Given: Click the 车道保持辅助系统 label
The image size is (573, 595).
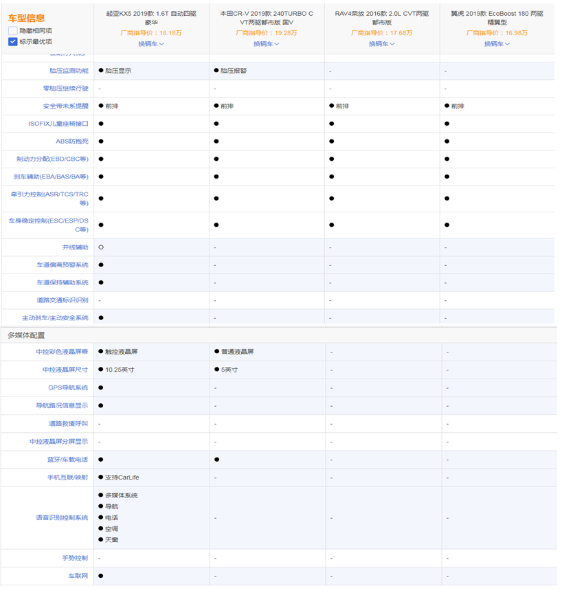Looking at the screenshot, I should coord(63,282).
